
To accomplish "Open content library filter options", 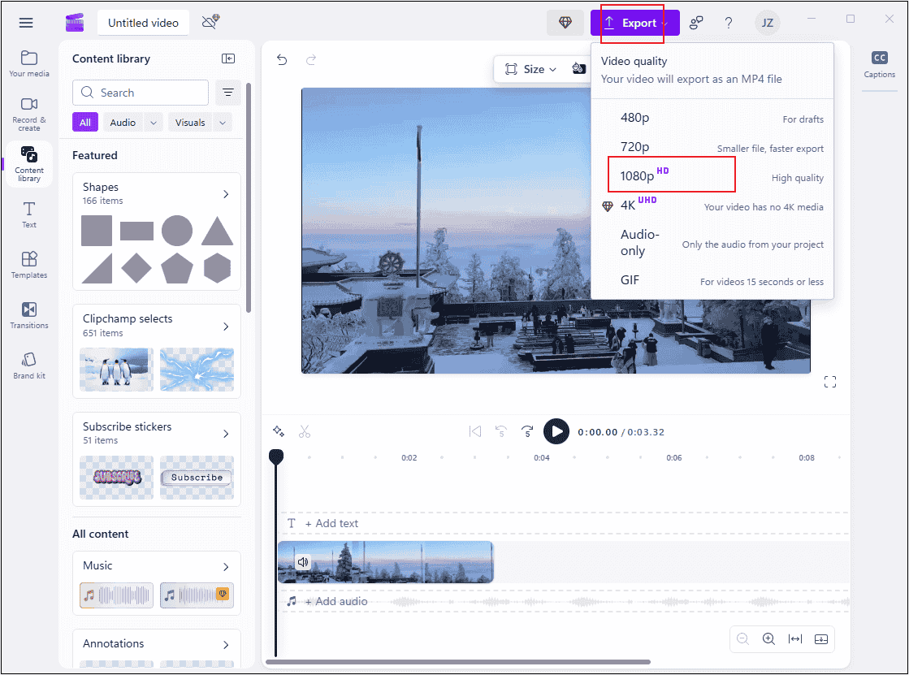I will pyautogui.click(x=228, y=93).
